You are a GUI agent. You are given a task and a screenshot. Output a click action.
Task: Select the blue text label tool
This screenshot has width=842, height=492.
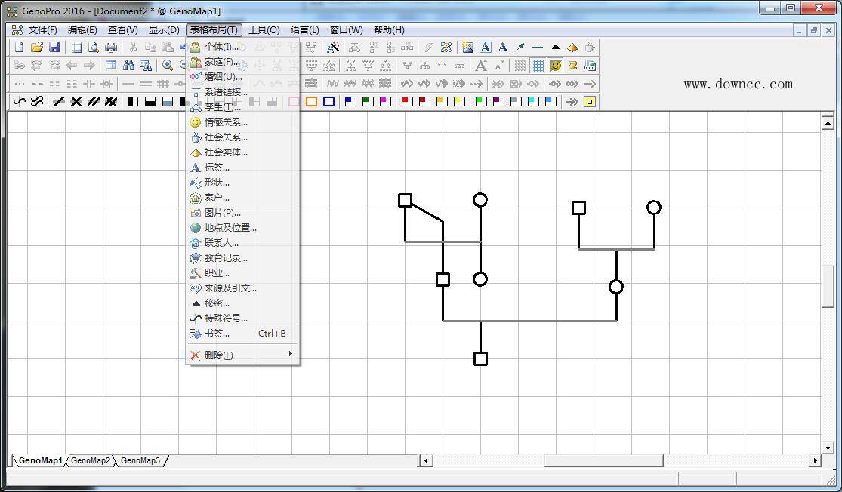(484, 47)
